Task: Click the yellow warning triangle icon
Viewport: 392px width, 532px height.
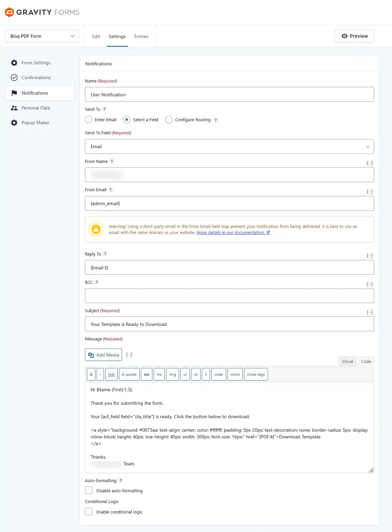Action: pos(96,229)
